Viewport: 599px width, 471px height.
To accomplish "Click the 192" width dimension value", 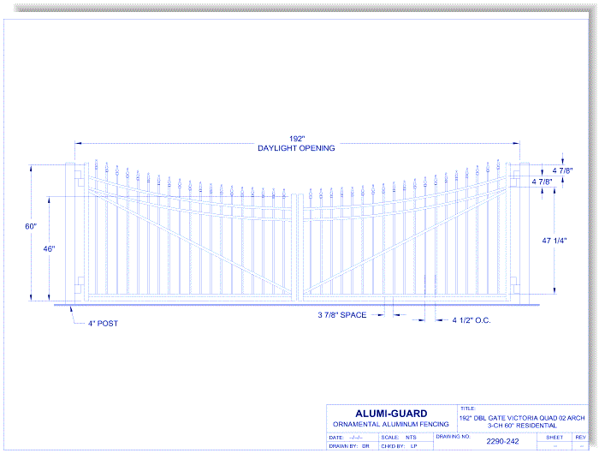I will 297,139.
